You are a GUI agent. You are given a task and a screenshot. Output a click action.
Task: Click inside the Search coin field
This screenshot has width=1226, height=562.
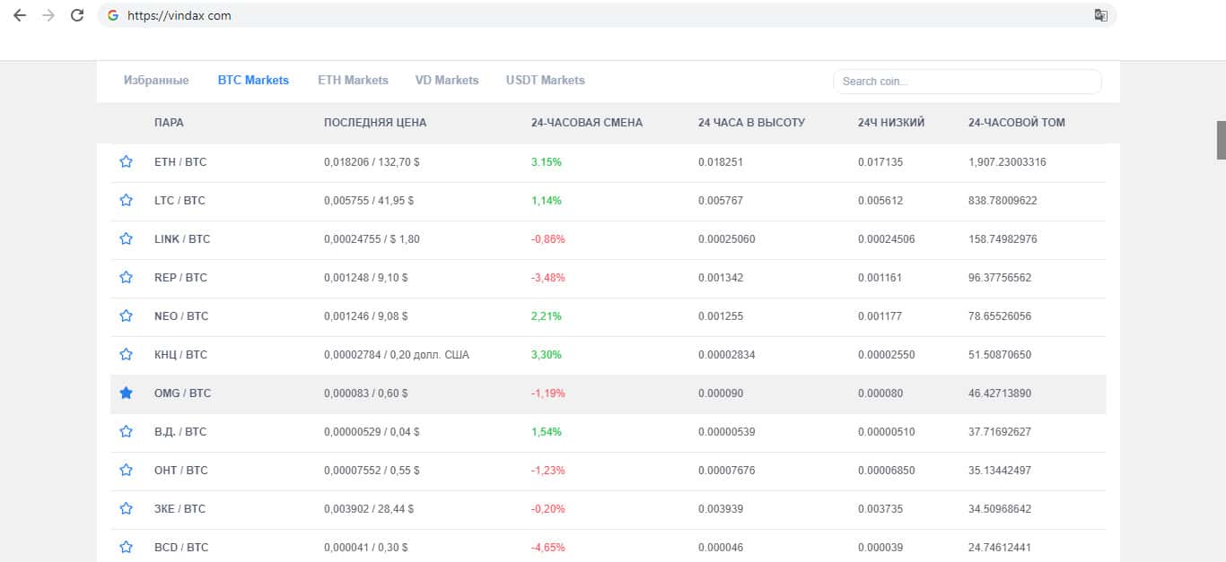966,82
